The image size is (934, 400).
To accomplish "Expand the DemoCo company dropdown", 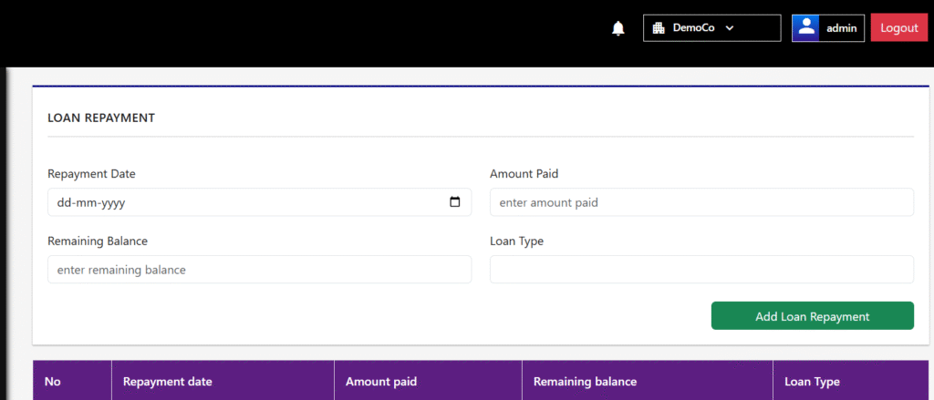I will click(711, 28).
